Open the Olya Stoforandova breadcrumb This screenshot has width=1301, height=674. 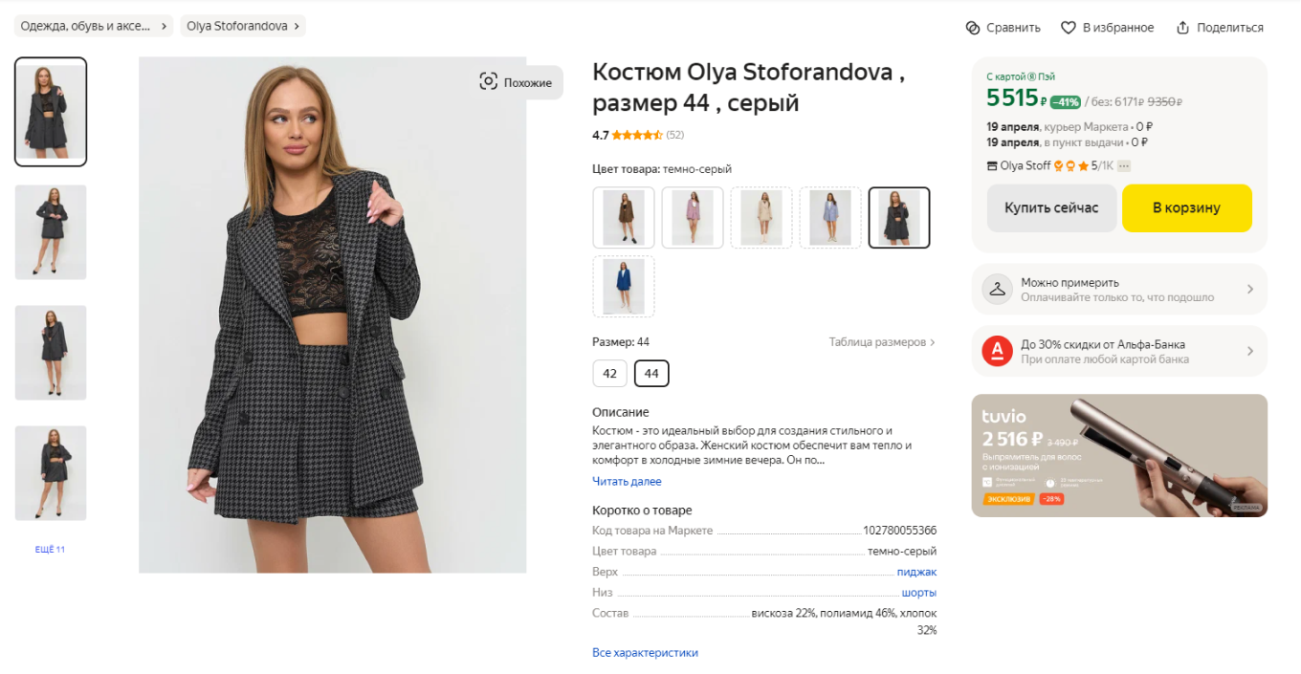point(242,27)
